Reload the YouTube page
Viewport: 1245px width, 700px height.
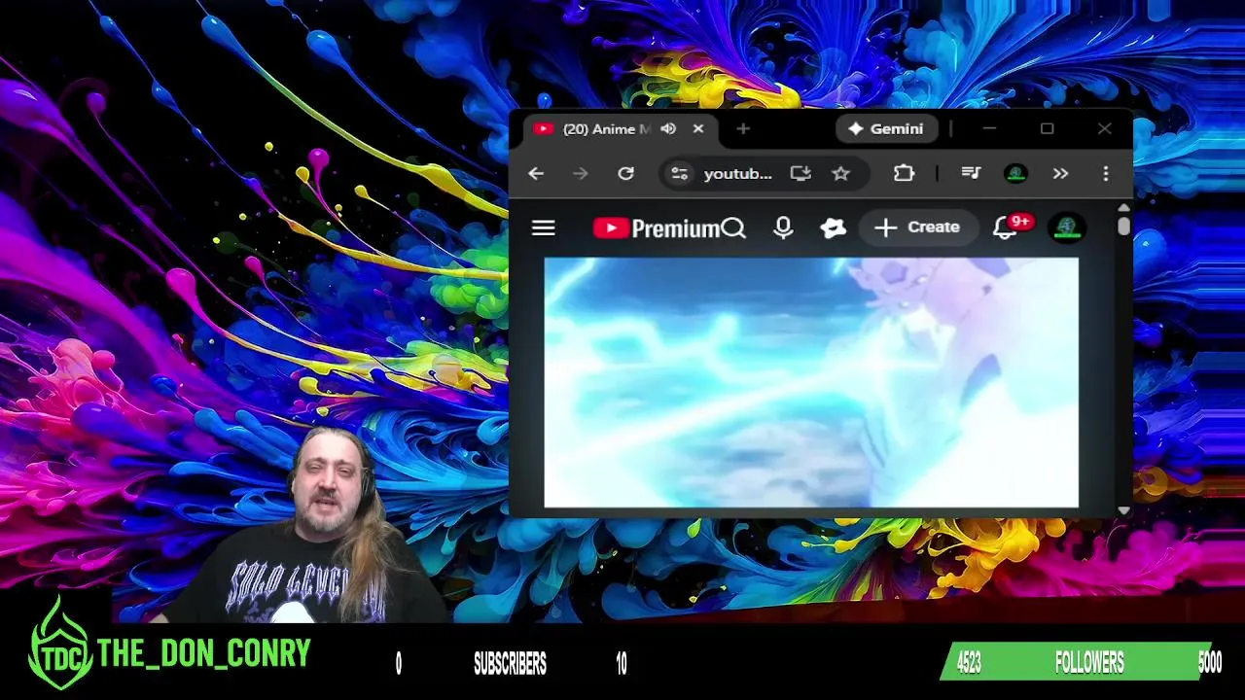(625, 173)
